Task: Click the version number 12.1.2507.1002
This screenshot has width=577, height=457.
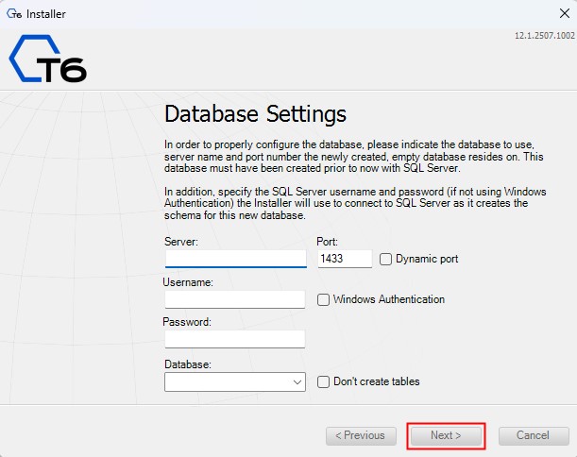Action: point(544,36)
